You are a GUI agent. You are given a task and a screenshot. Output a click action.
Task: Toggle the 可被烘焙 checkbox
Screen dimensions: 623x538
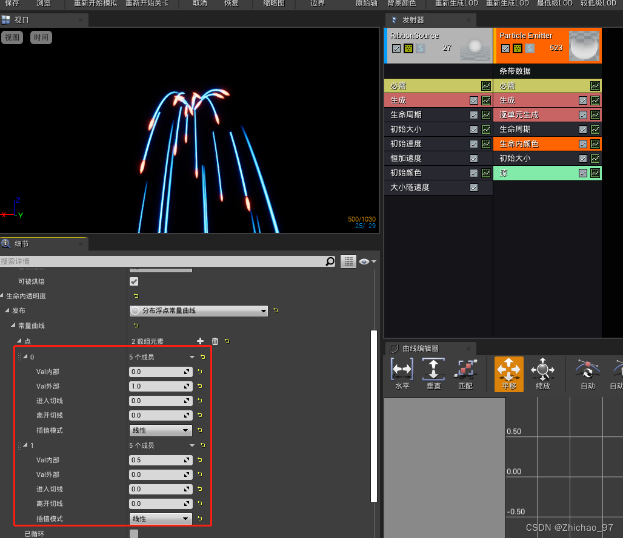[134, 281]
